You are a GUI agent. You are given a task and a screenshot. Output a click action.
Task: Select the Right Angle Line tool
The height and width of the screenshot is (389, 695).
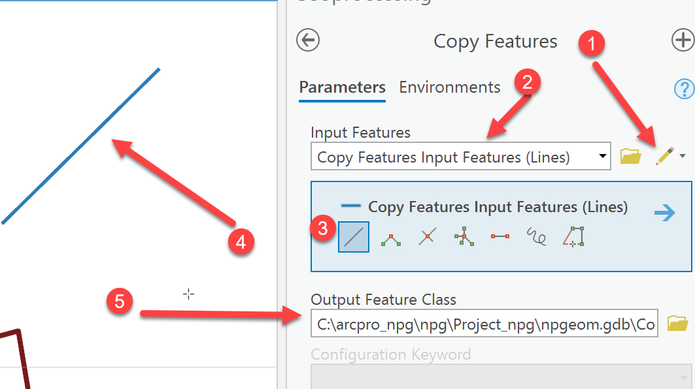click(391, 237)
